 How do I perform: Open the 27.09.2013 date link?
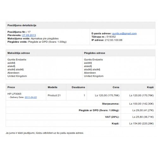(x=29, y=35)
